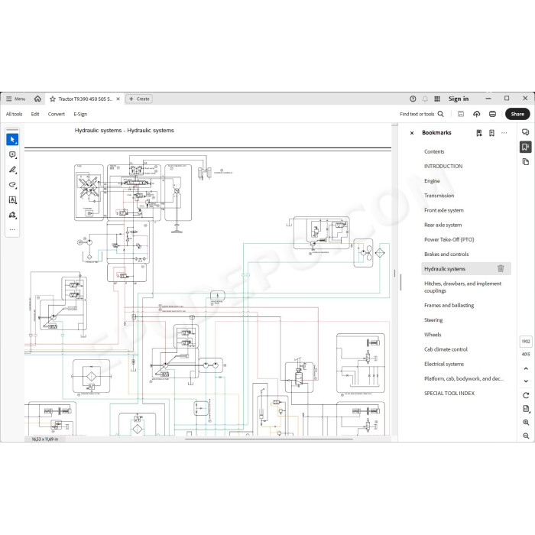Click the Share button
535x535 pixels.
coord(517,114)
